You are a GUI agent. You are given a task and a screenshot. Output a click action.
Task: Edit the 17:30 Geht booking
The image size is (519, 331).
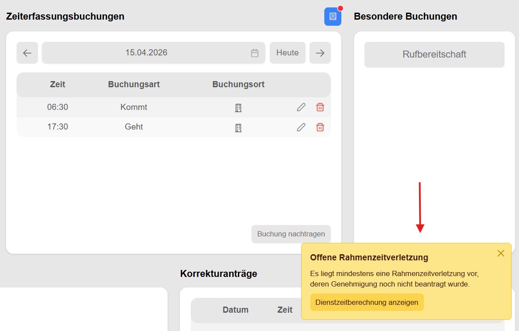point(301,127)
